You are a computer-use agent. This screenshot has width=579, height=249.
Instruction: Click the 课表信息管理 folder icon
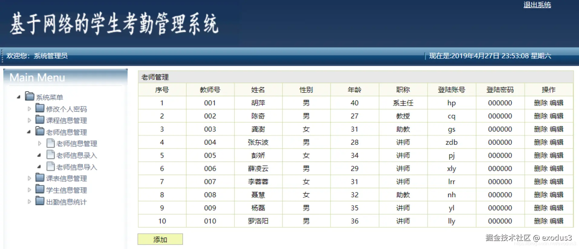coord(40,177)
